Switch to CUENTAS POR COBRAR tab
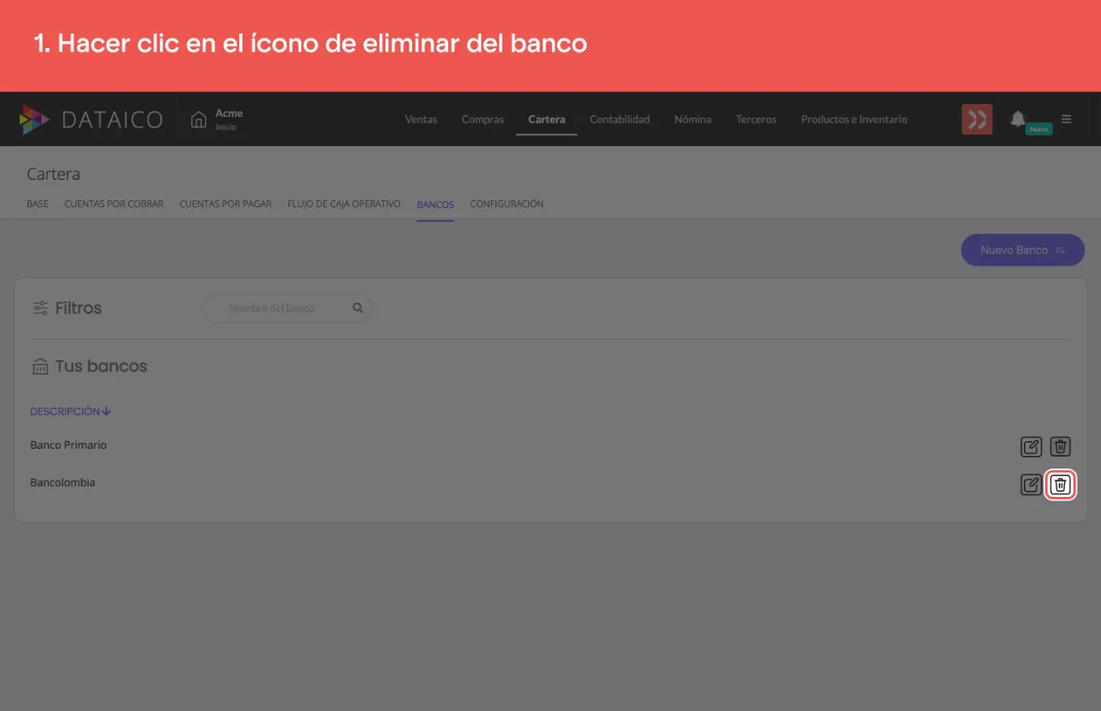This screenshot has width=1101, height=711. click(x=114, y=204)
